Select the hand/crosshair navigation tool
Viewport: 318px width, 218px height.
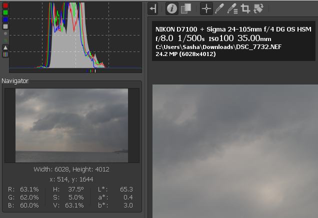pyautogui.click(x=206, y=8)
